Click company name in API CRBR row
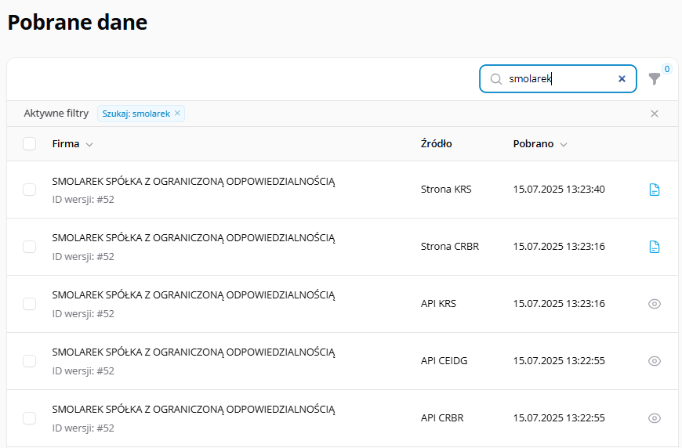Image resolution: width=682 pixels, height=448 pixels. point(194,410)
